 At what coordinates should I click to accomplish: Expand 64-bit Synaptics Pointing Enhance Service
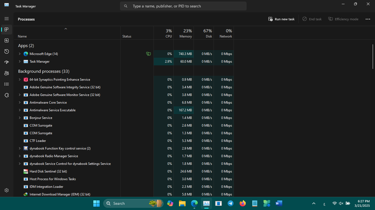pos(20,79)
